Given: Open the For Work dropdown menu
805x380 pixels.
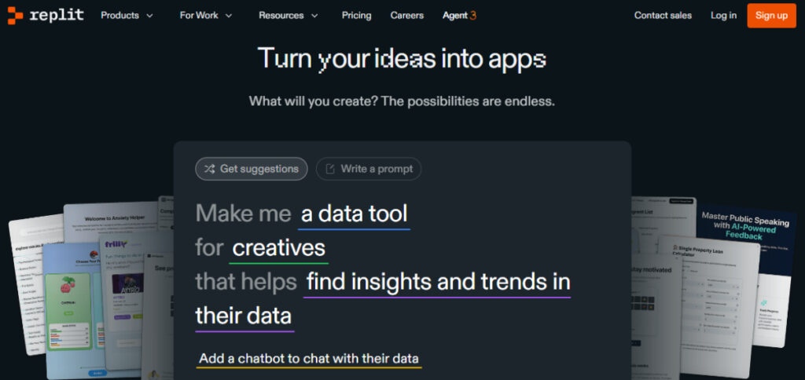Looking at the screenshot, I should coord(206,16).
